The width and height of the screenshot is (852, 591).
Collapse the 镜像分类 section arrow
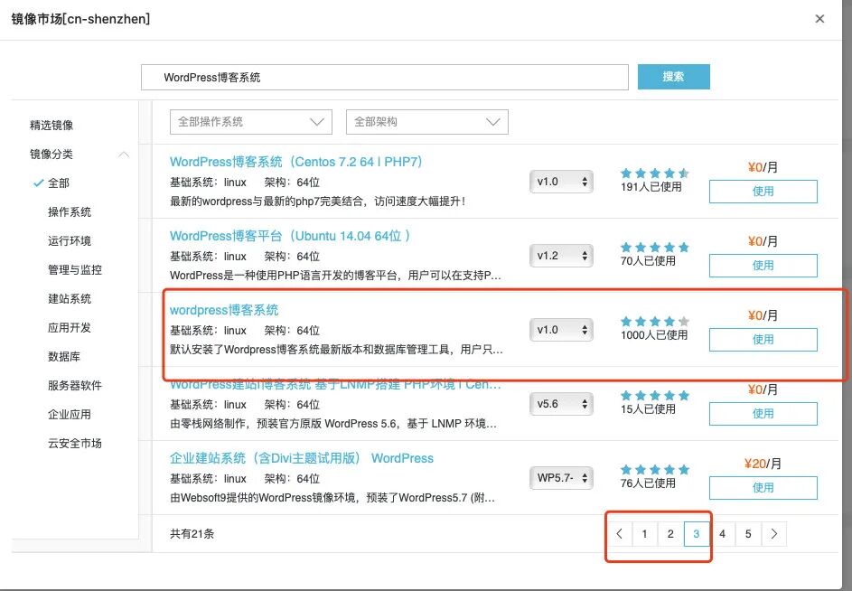[x=124, y=155]
